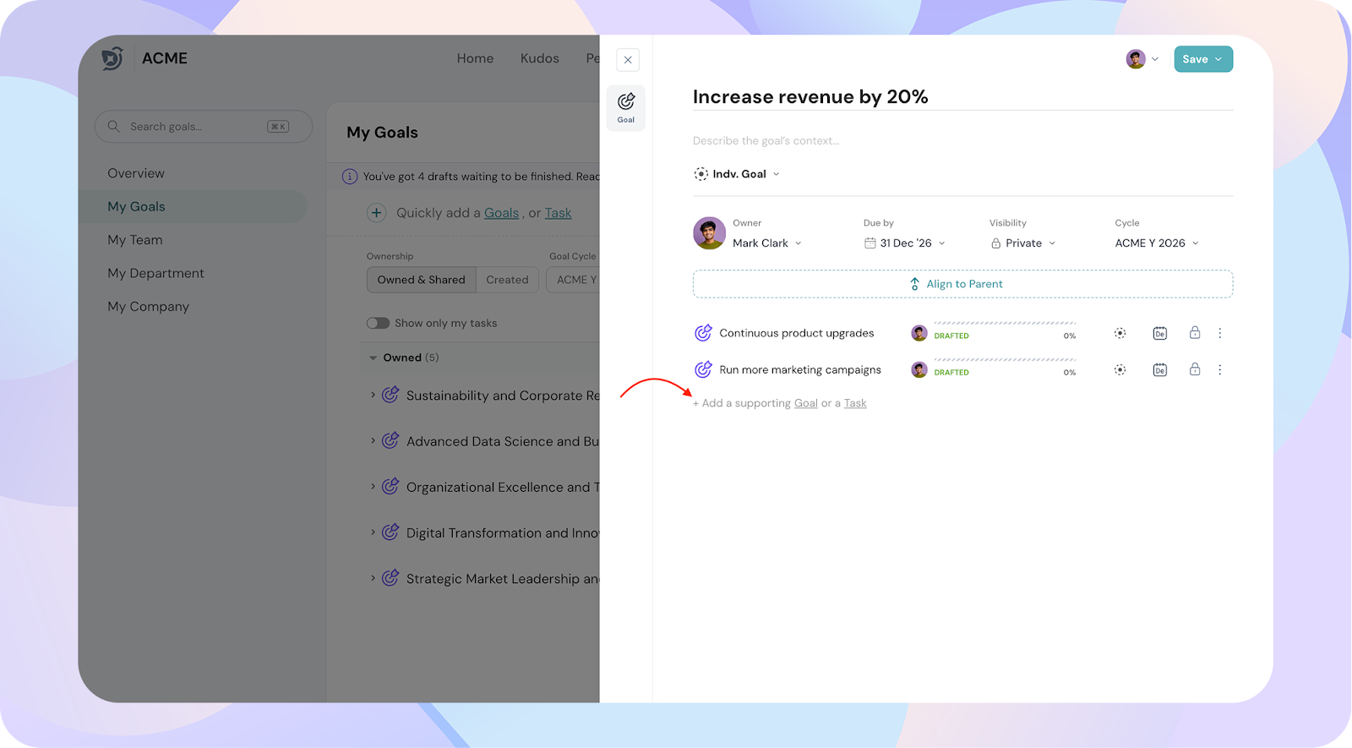Click the info icon beside drafts notice
1352x748 pixels.
point(349,177)
